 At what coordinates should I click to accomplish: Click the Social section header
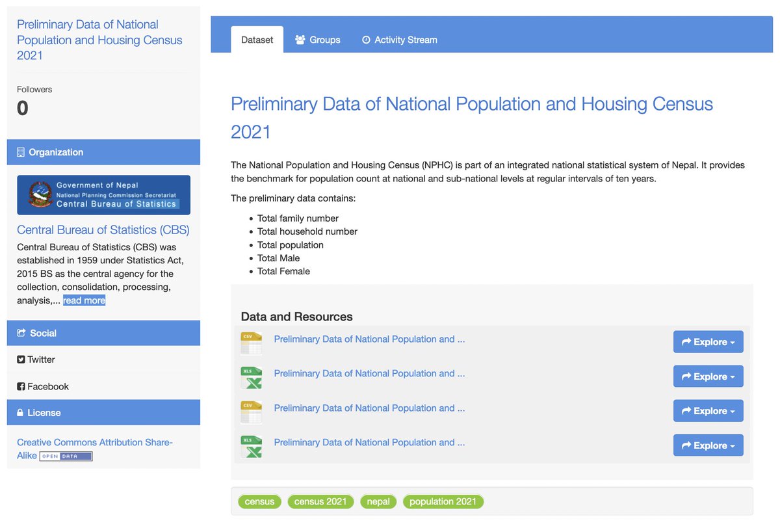pyautogui.click(x=103, y=333)
